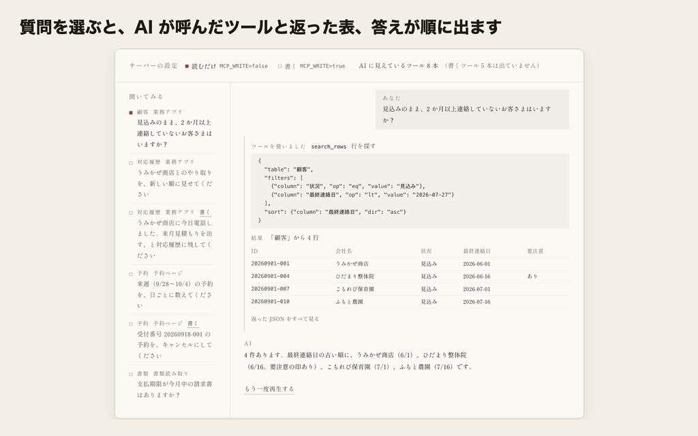Click 見込み status in ふもと農園 row
Image resolution: width=698 pixels, height=436 pixels.
pos(429,302)
